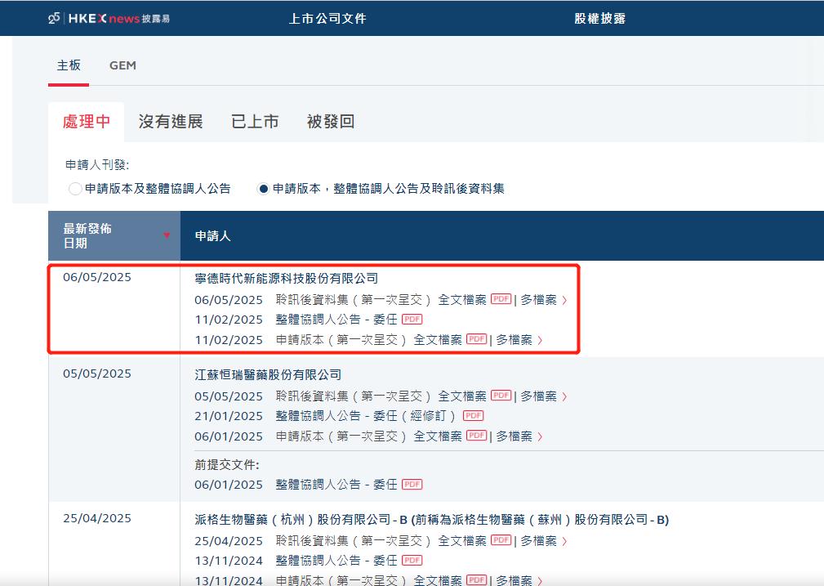Click 申請人 column header

click(x=213, y=235)
